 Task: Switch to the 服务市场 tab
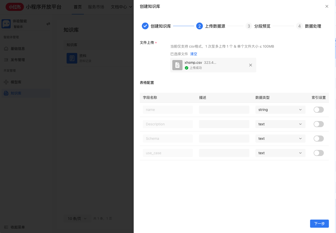(x=96, y=7)
